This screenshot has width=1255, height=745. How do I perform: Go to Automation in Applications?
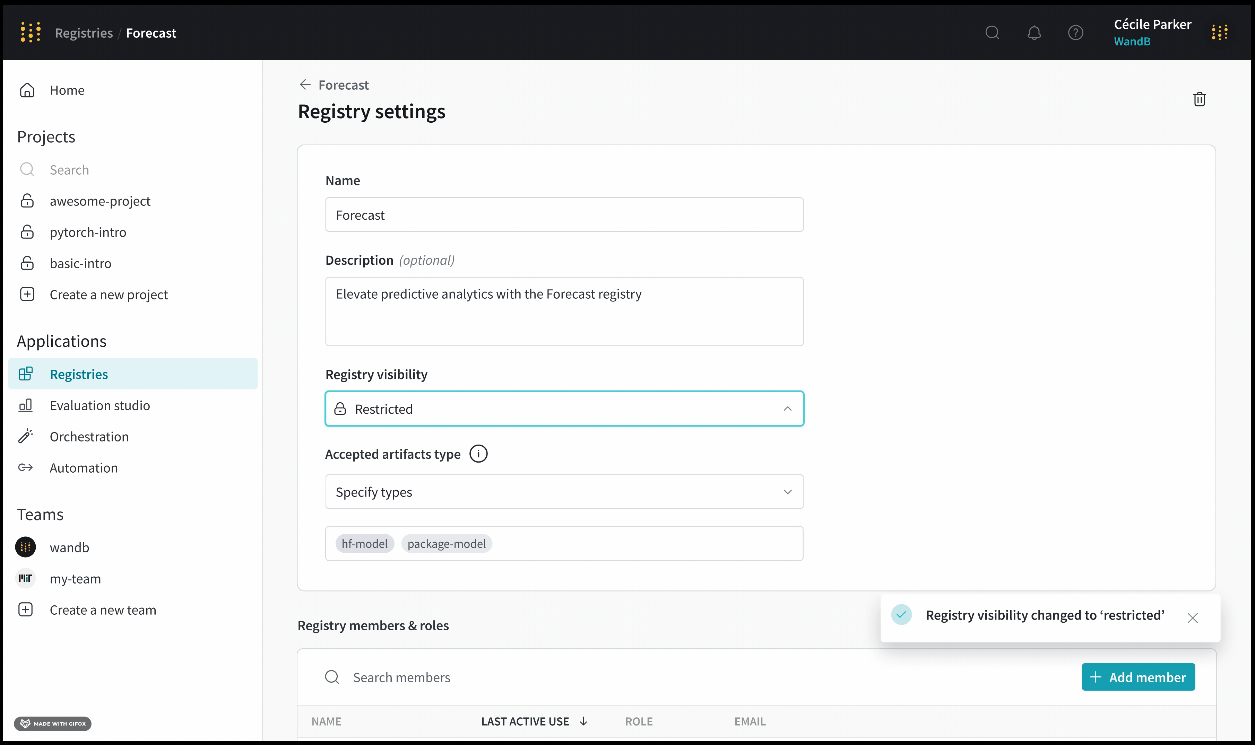83,468
